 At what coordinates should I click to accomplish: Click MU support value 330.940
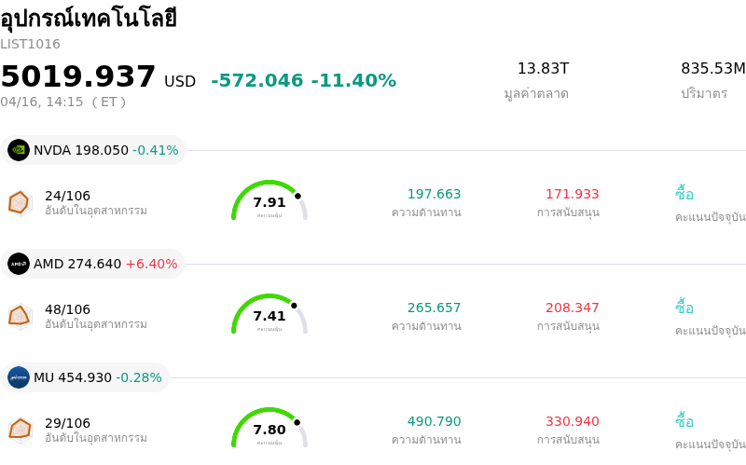point(572,421)
